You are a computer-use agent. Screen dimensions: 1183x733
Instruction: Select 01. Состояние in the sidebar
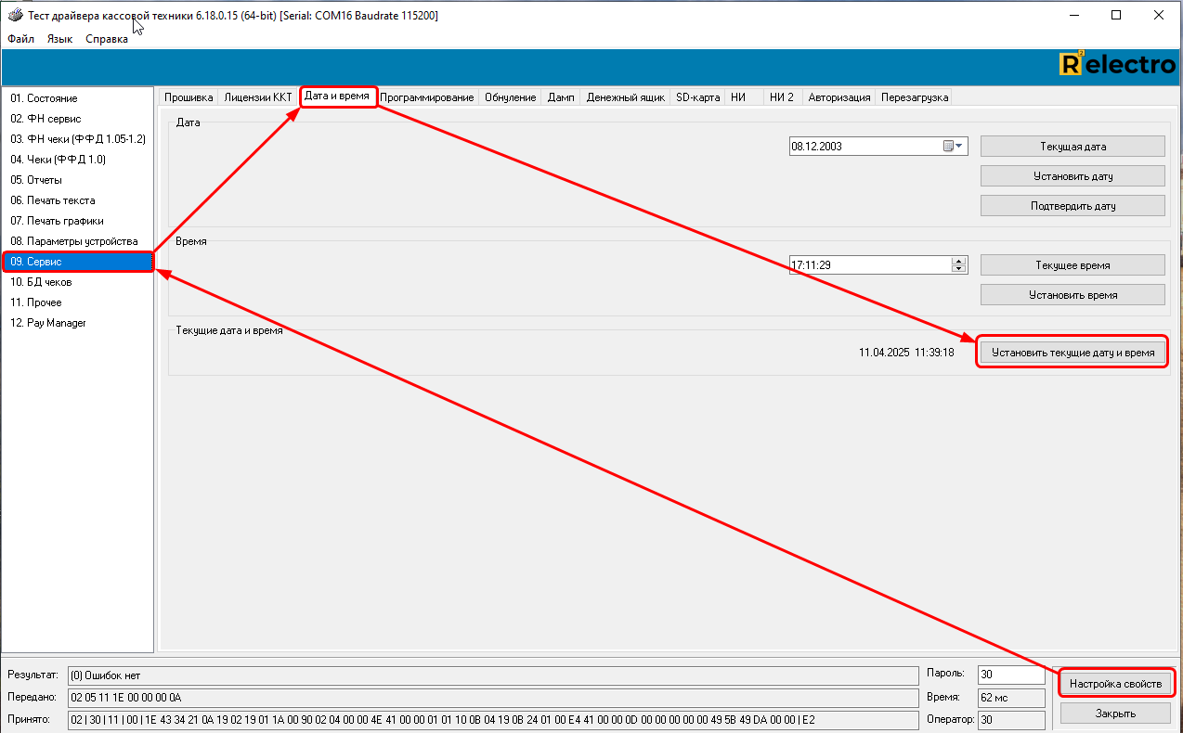point(44,98)
